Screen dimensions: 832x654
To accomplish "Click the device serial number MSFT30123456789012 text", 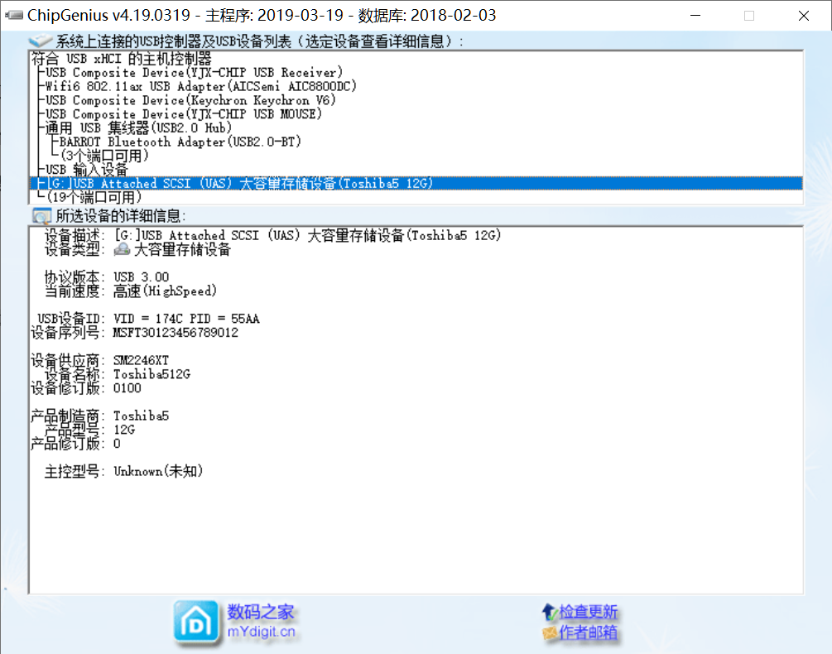I will tap(176, 333).
